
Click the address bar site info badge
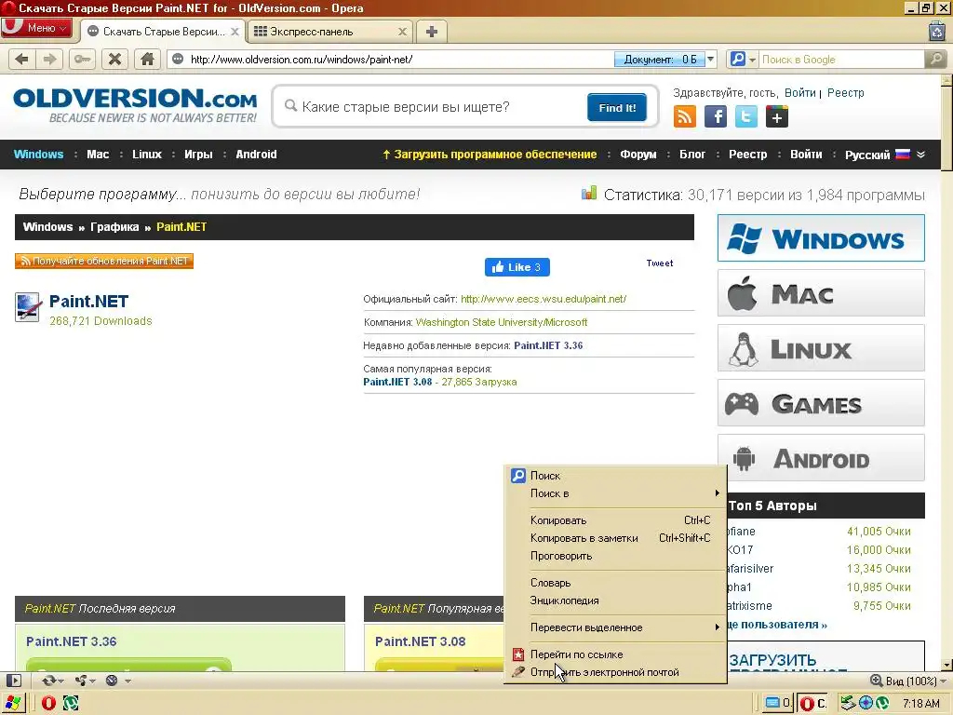pyautogui.click(x=178, y=59)
